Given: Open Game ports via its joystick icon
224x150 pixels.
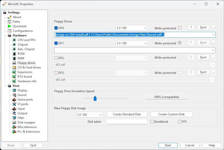Looking at the screenshot, I should point(14,100).
